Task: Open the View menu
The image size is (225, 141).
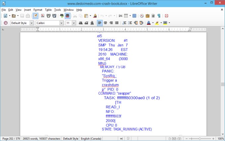Action: pos(19,10)
